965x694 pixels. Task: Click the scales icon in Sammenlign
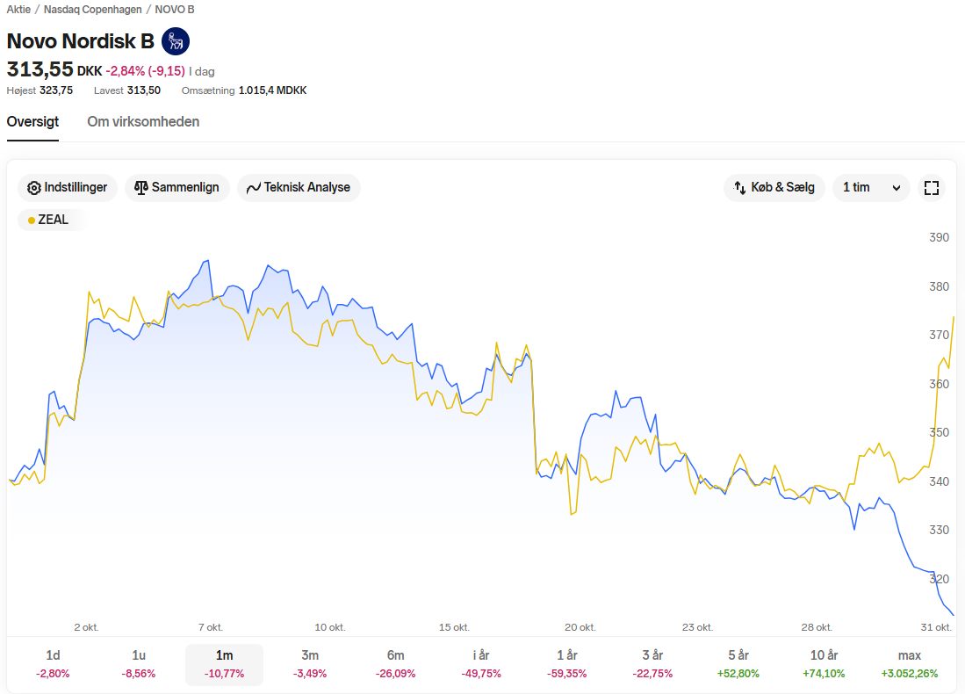141,188
